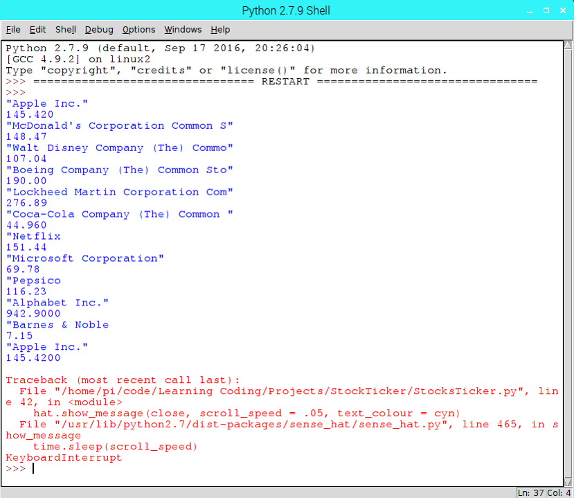This screenshot has height=498, width=574.
Task: Click the KeyboardInterrupt error text
Action: pos(64,457)
